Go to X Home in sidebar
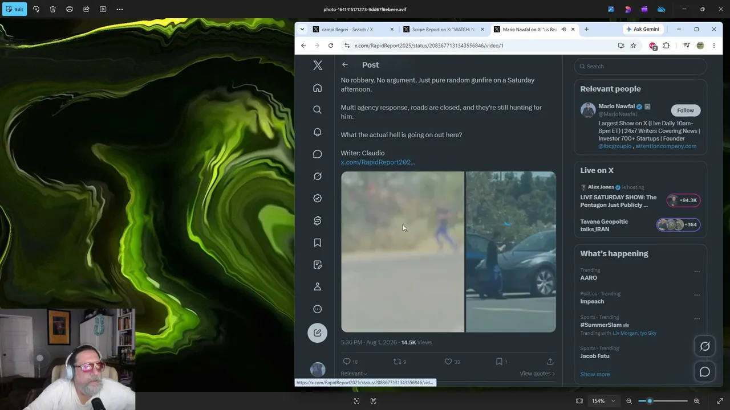This screenshot has width=730, height=410. (x=318, y=88)
